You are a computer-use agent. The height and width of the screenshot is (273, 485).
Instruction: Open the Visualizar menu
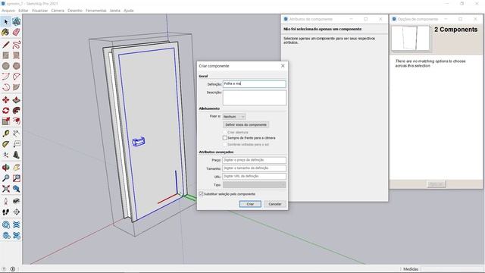tap(39, 11)
